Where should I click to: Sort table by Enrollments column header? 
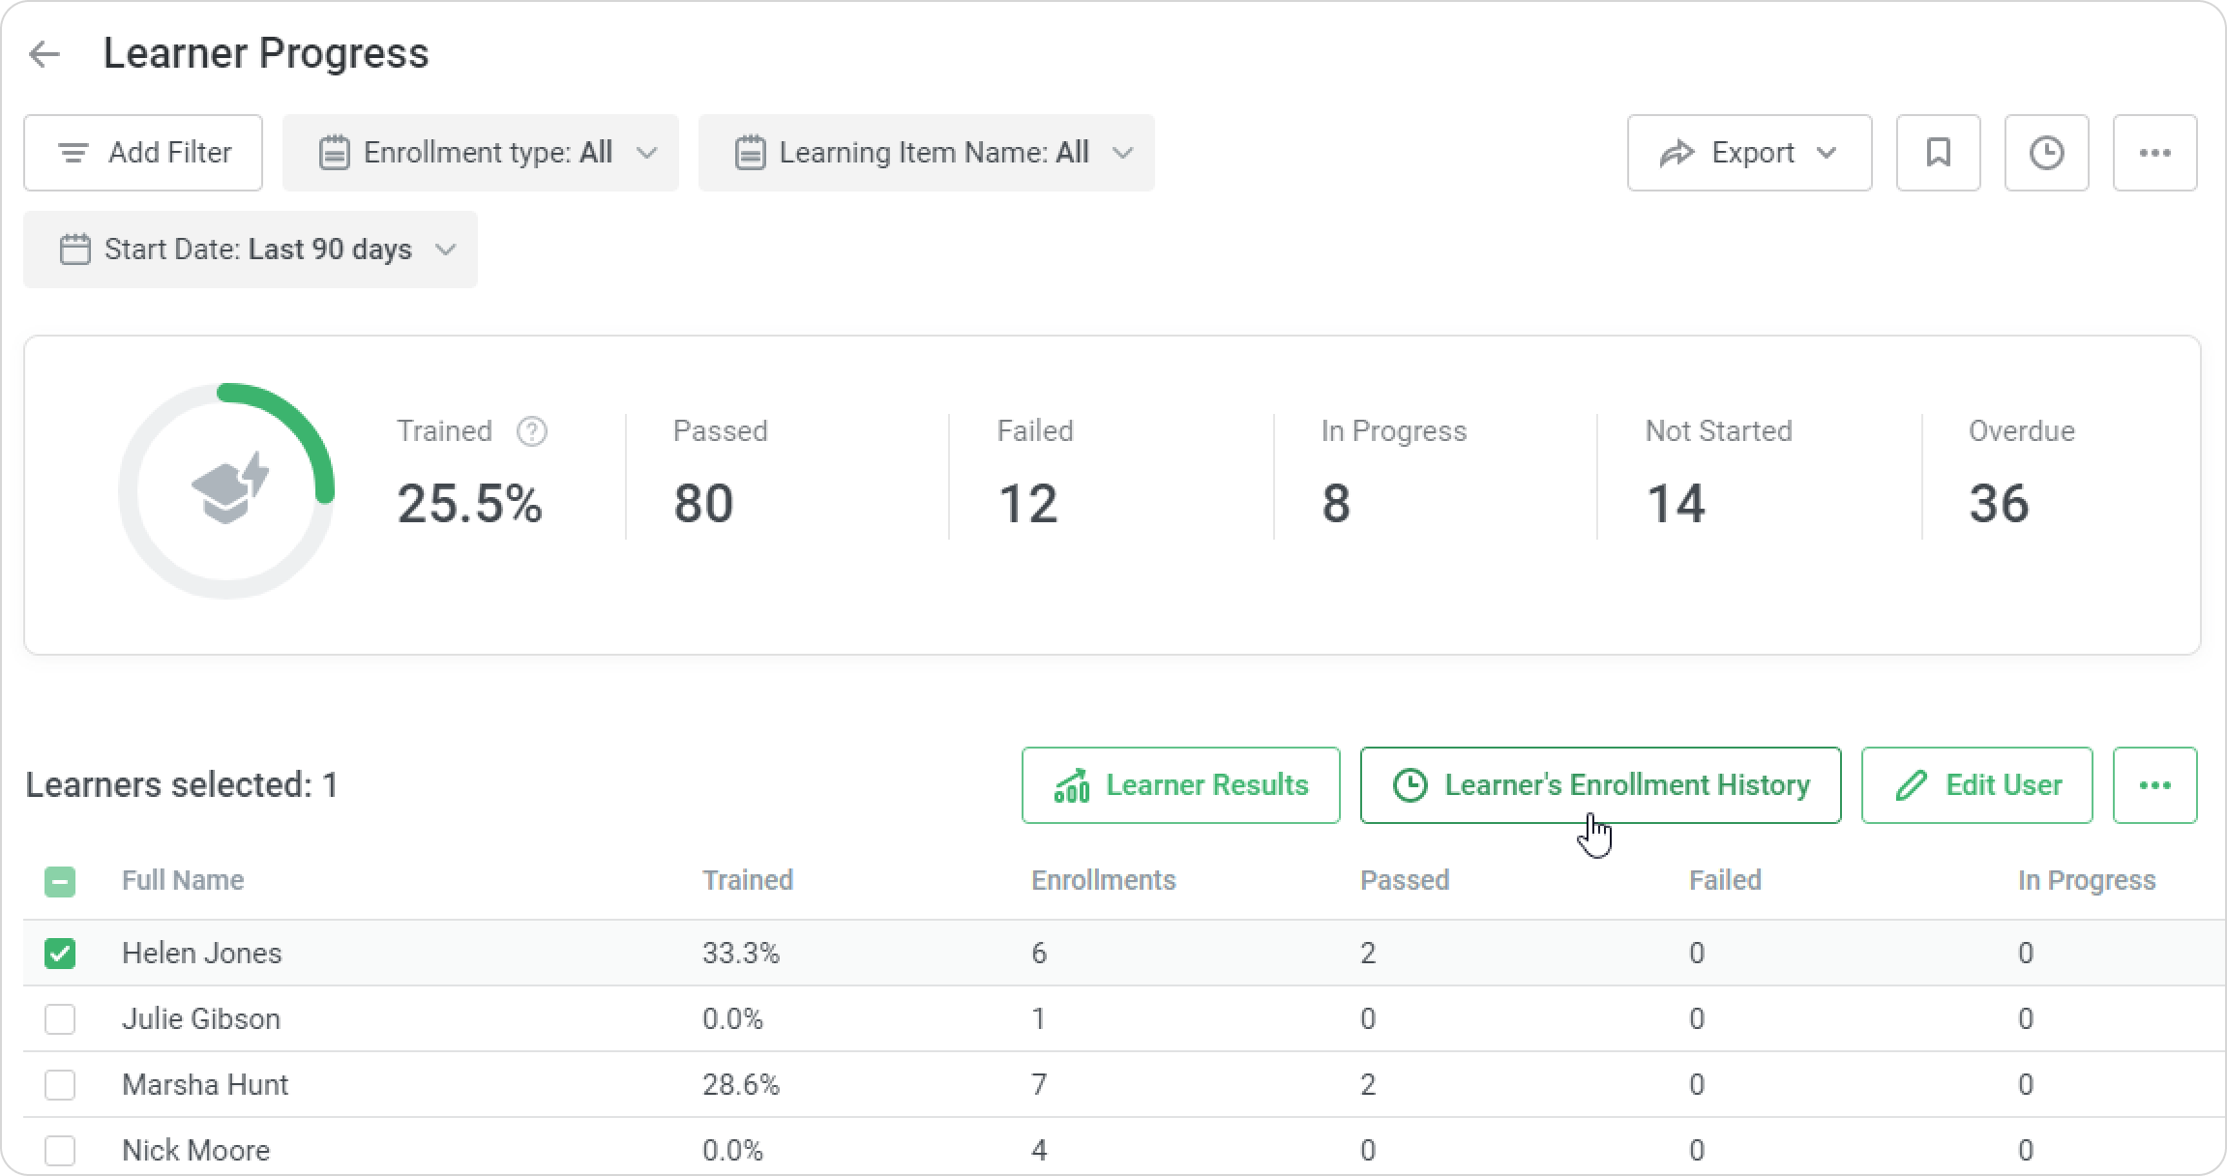pyautogui.click(x=1103, y=881)
